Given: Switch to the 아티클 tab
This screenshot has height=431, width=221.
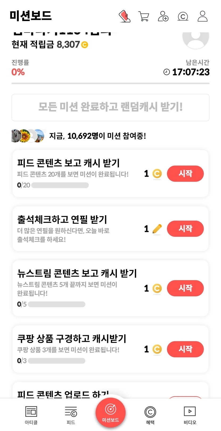Looking at the screenshot, I should 31,415.
